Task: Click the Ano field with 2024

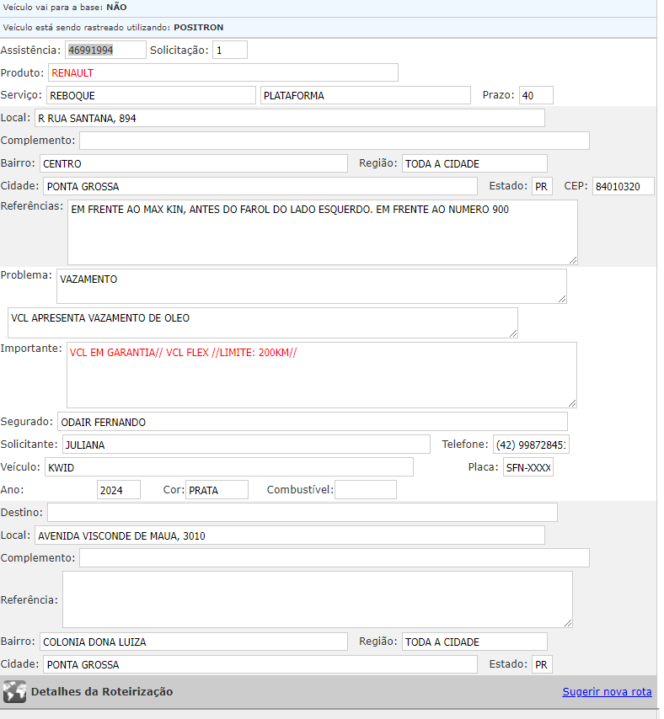Action: [x=119, y=490]
